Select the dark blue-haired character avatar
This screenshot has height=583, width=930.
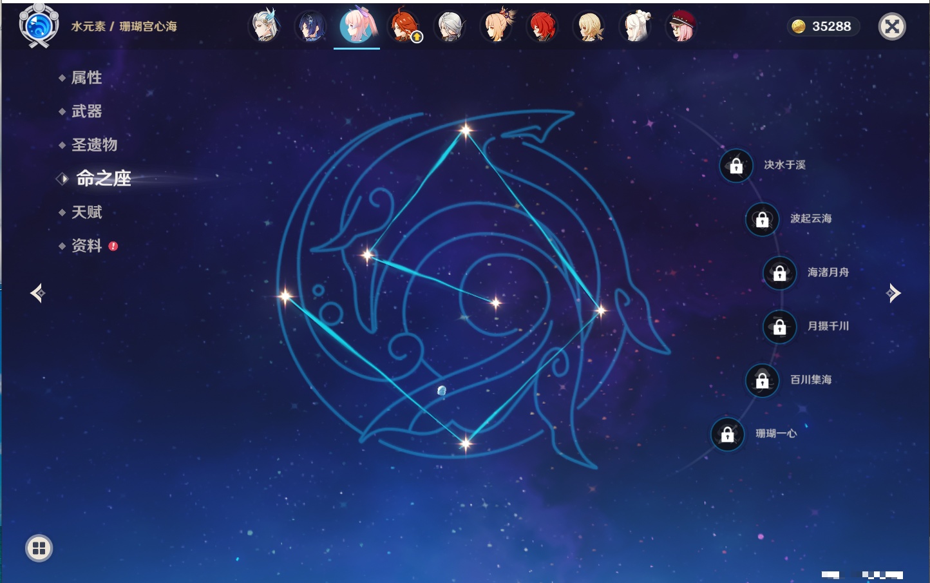[311, 26]
